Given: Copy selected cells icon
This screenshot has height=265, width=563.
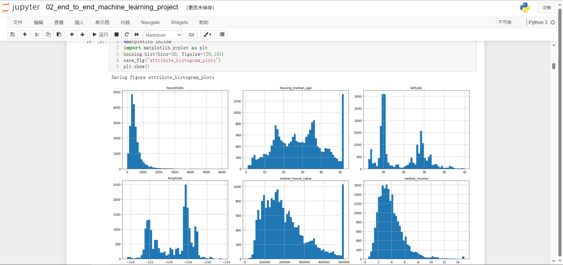Looking at the screenshot, I should (x=48, y=35).
